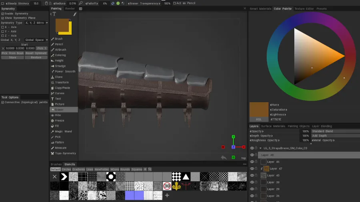The height and width of the screenshot is (202, 360).
Task: Open the Symmetry Type dropdown
Action: [x=36, y=23]
